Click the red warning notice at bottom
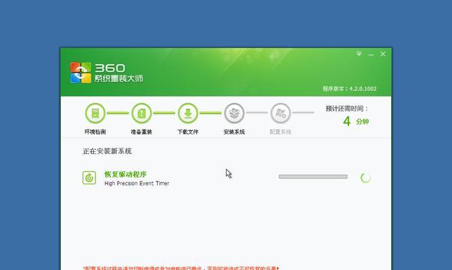The height and width of the screenshot is (270, 452). [181, 268]
